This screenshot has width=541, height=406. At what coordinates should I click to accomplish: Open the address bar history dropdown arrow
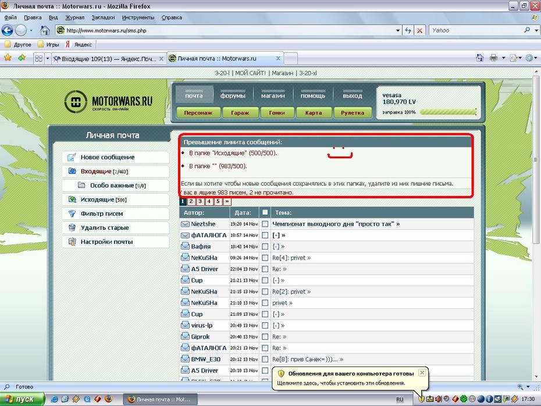coord(398,30)
